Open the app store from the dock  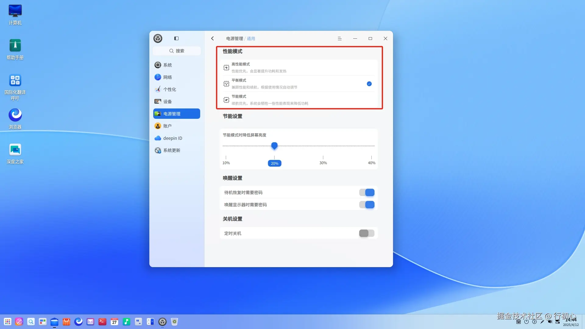(x=66, y=322)
